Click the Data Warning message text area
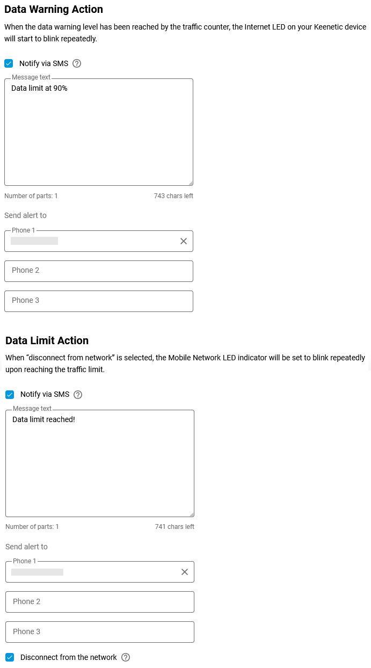 pyautogui.click(x=99, y=132)
